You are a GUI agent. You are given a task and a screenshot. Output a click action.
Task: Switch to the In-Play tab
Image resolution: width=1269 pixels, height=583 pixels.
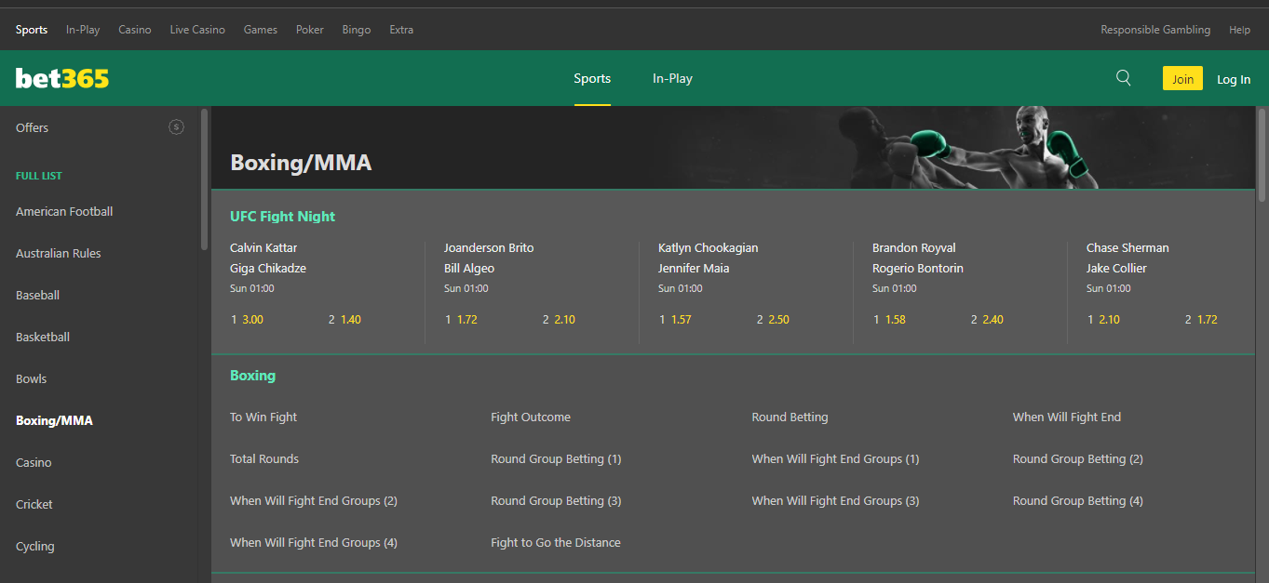pos(672,78)
